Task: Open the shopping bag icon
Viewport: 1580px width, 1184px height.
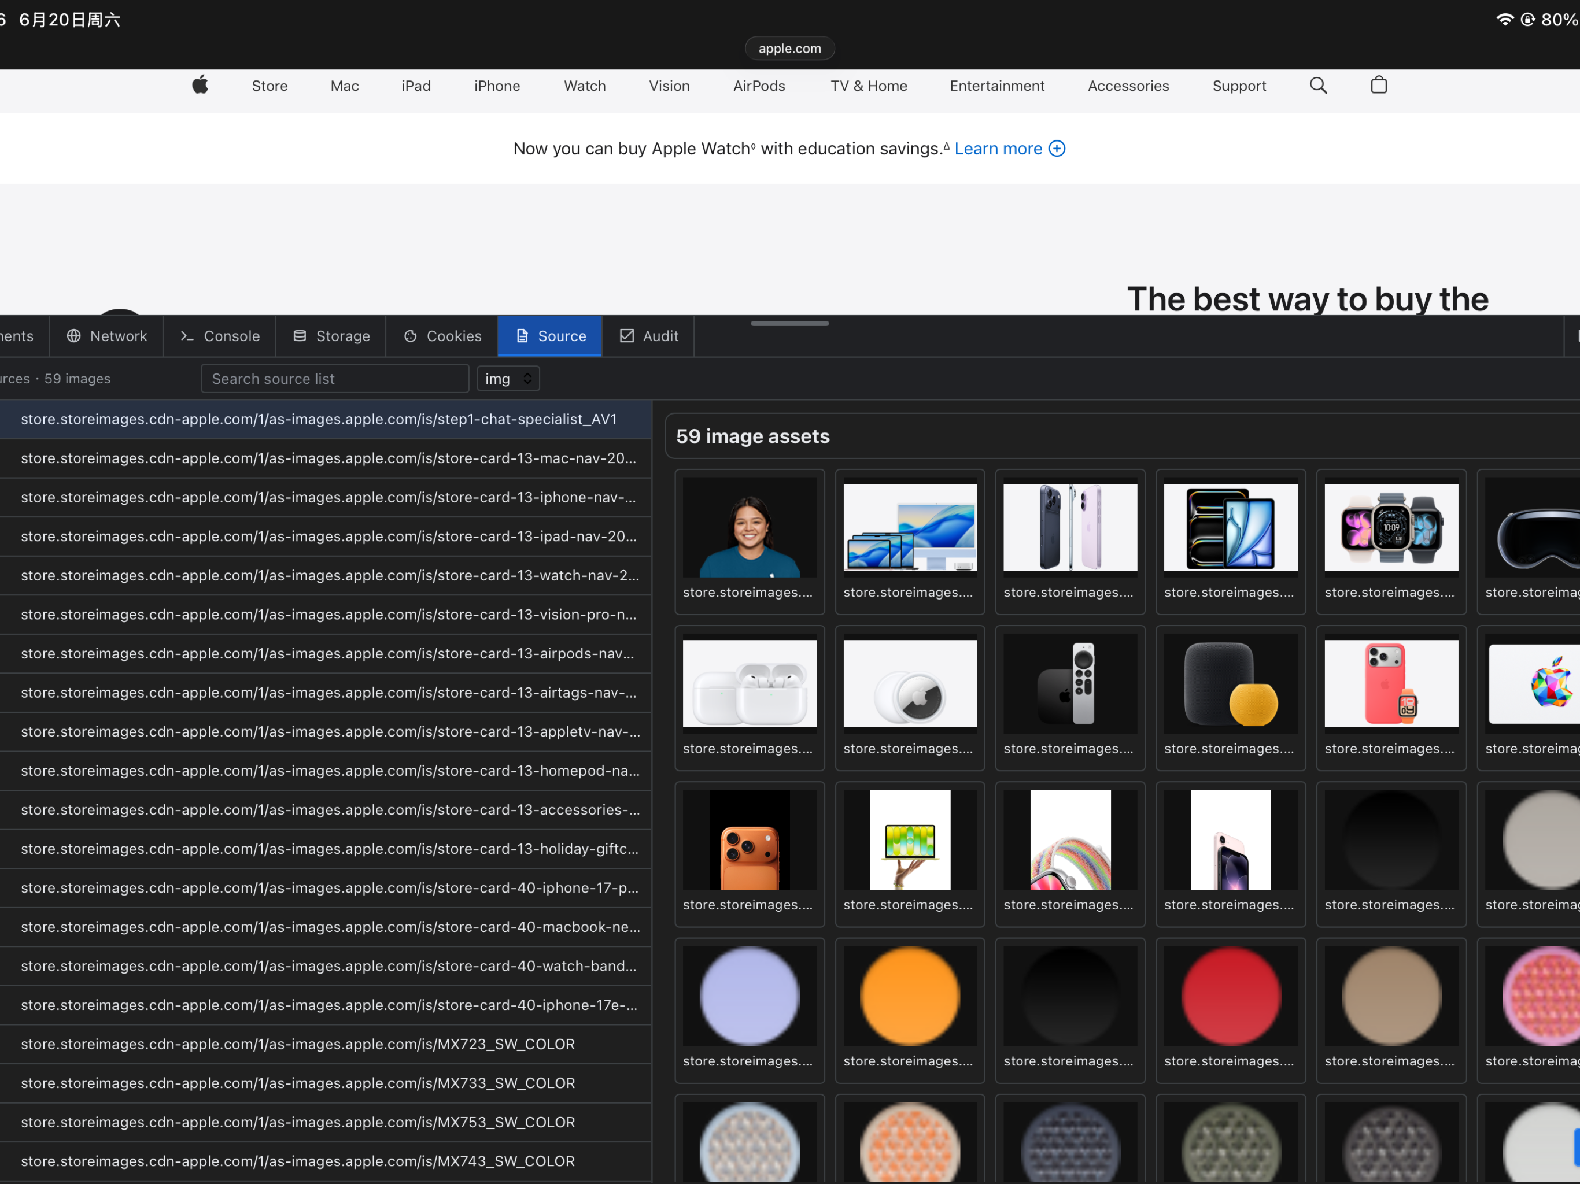Action: (1379, 85)
